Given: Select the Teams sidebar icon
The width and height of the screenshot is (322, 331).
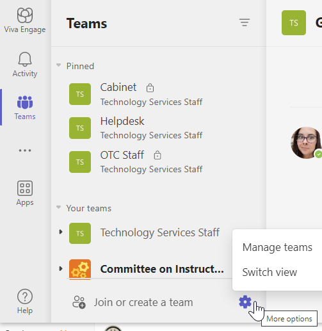Looking at the screenshot, I should point(25,108).
